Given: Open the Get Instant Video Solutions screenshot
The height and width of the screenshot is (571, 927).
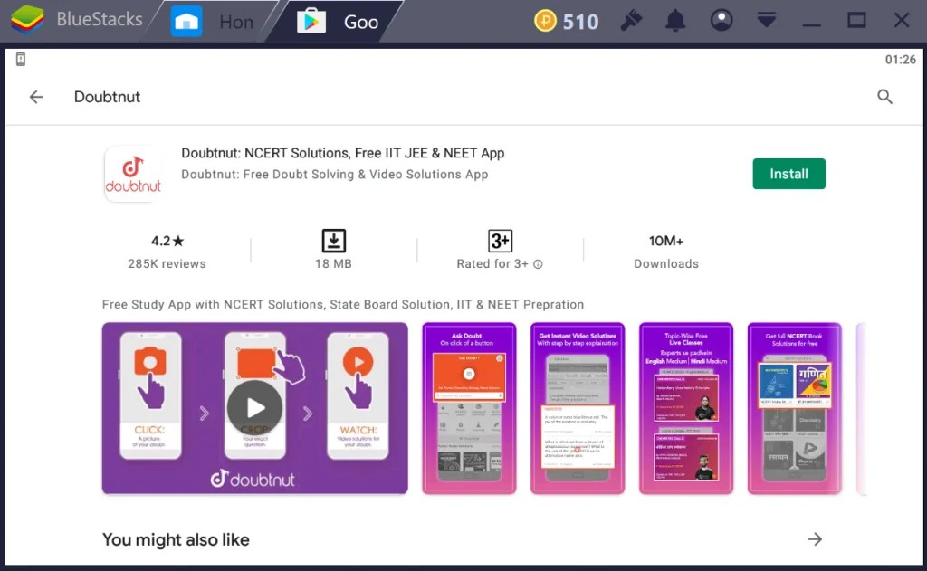Looking at the screenshot, I should pyautogui.click(x=578, y=408).
